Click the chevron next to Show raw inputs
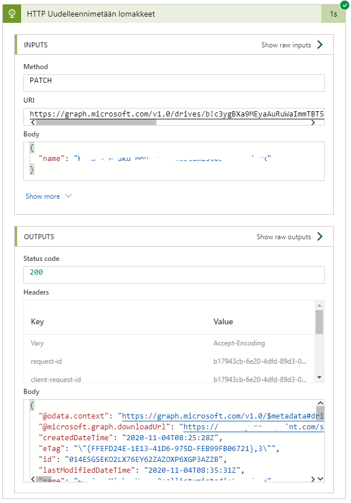 tap(320, 45)
